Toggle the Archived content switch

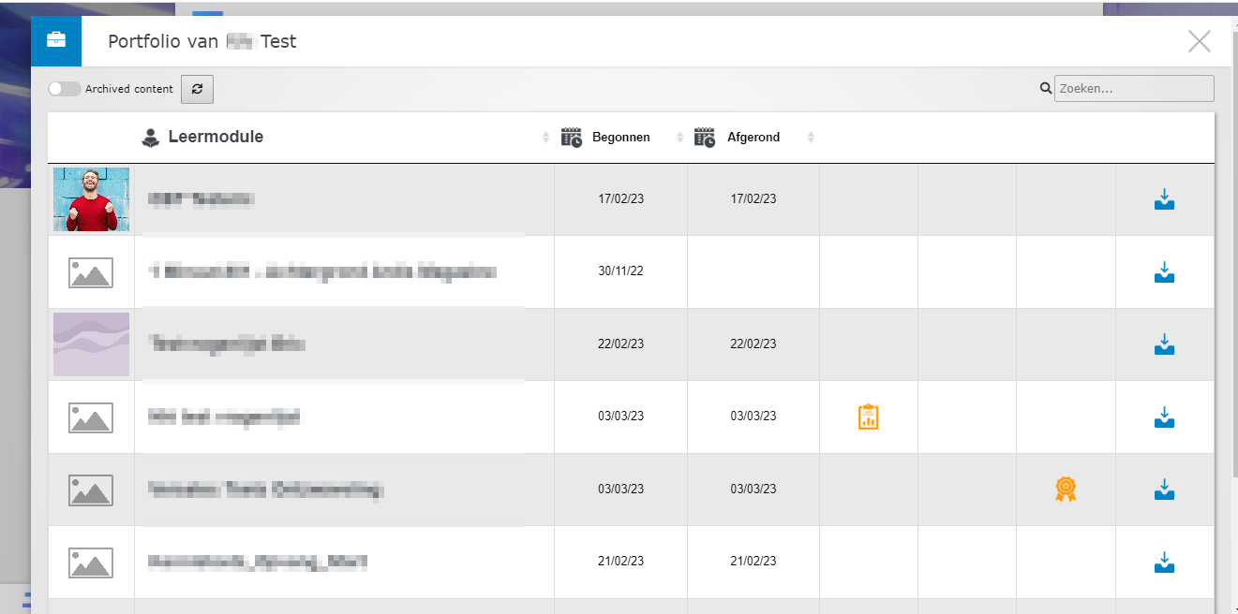[65, 89]
